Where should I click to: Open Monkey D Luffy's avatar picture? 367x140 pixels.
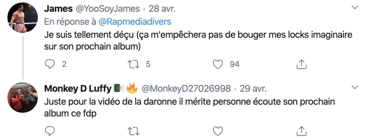[x=23, y=97]
